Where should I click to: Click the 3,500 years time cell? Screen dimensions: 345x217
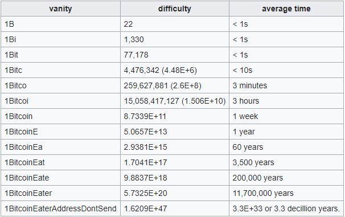286,162
